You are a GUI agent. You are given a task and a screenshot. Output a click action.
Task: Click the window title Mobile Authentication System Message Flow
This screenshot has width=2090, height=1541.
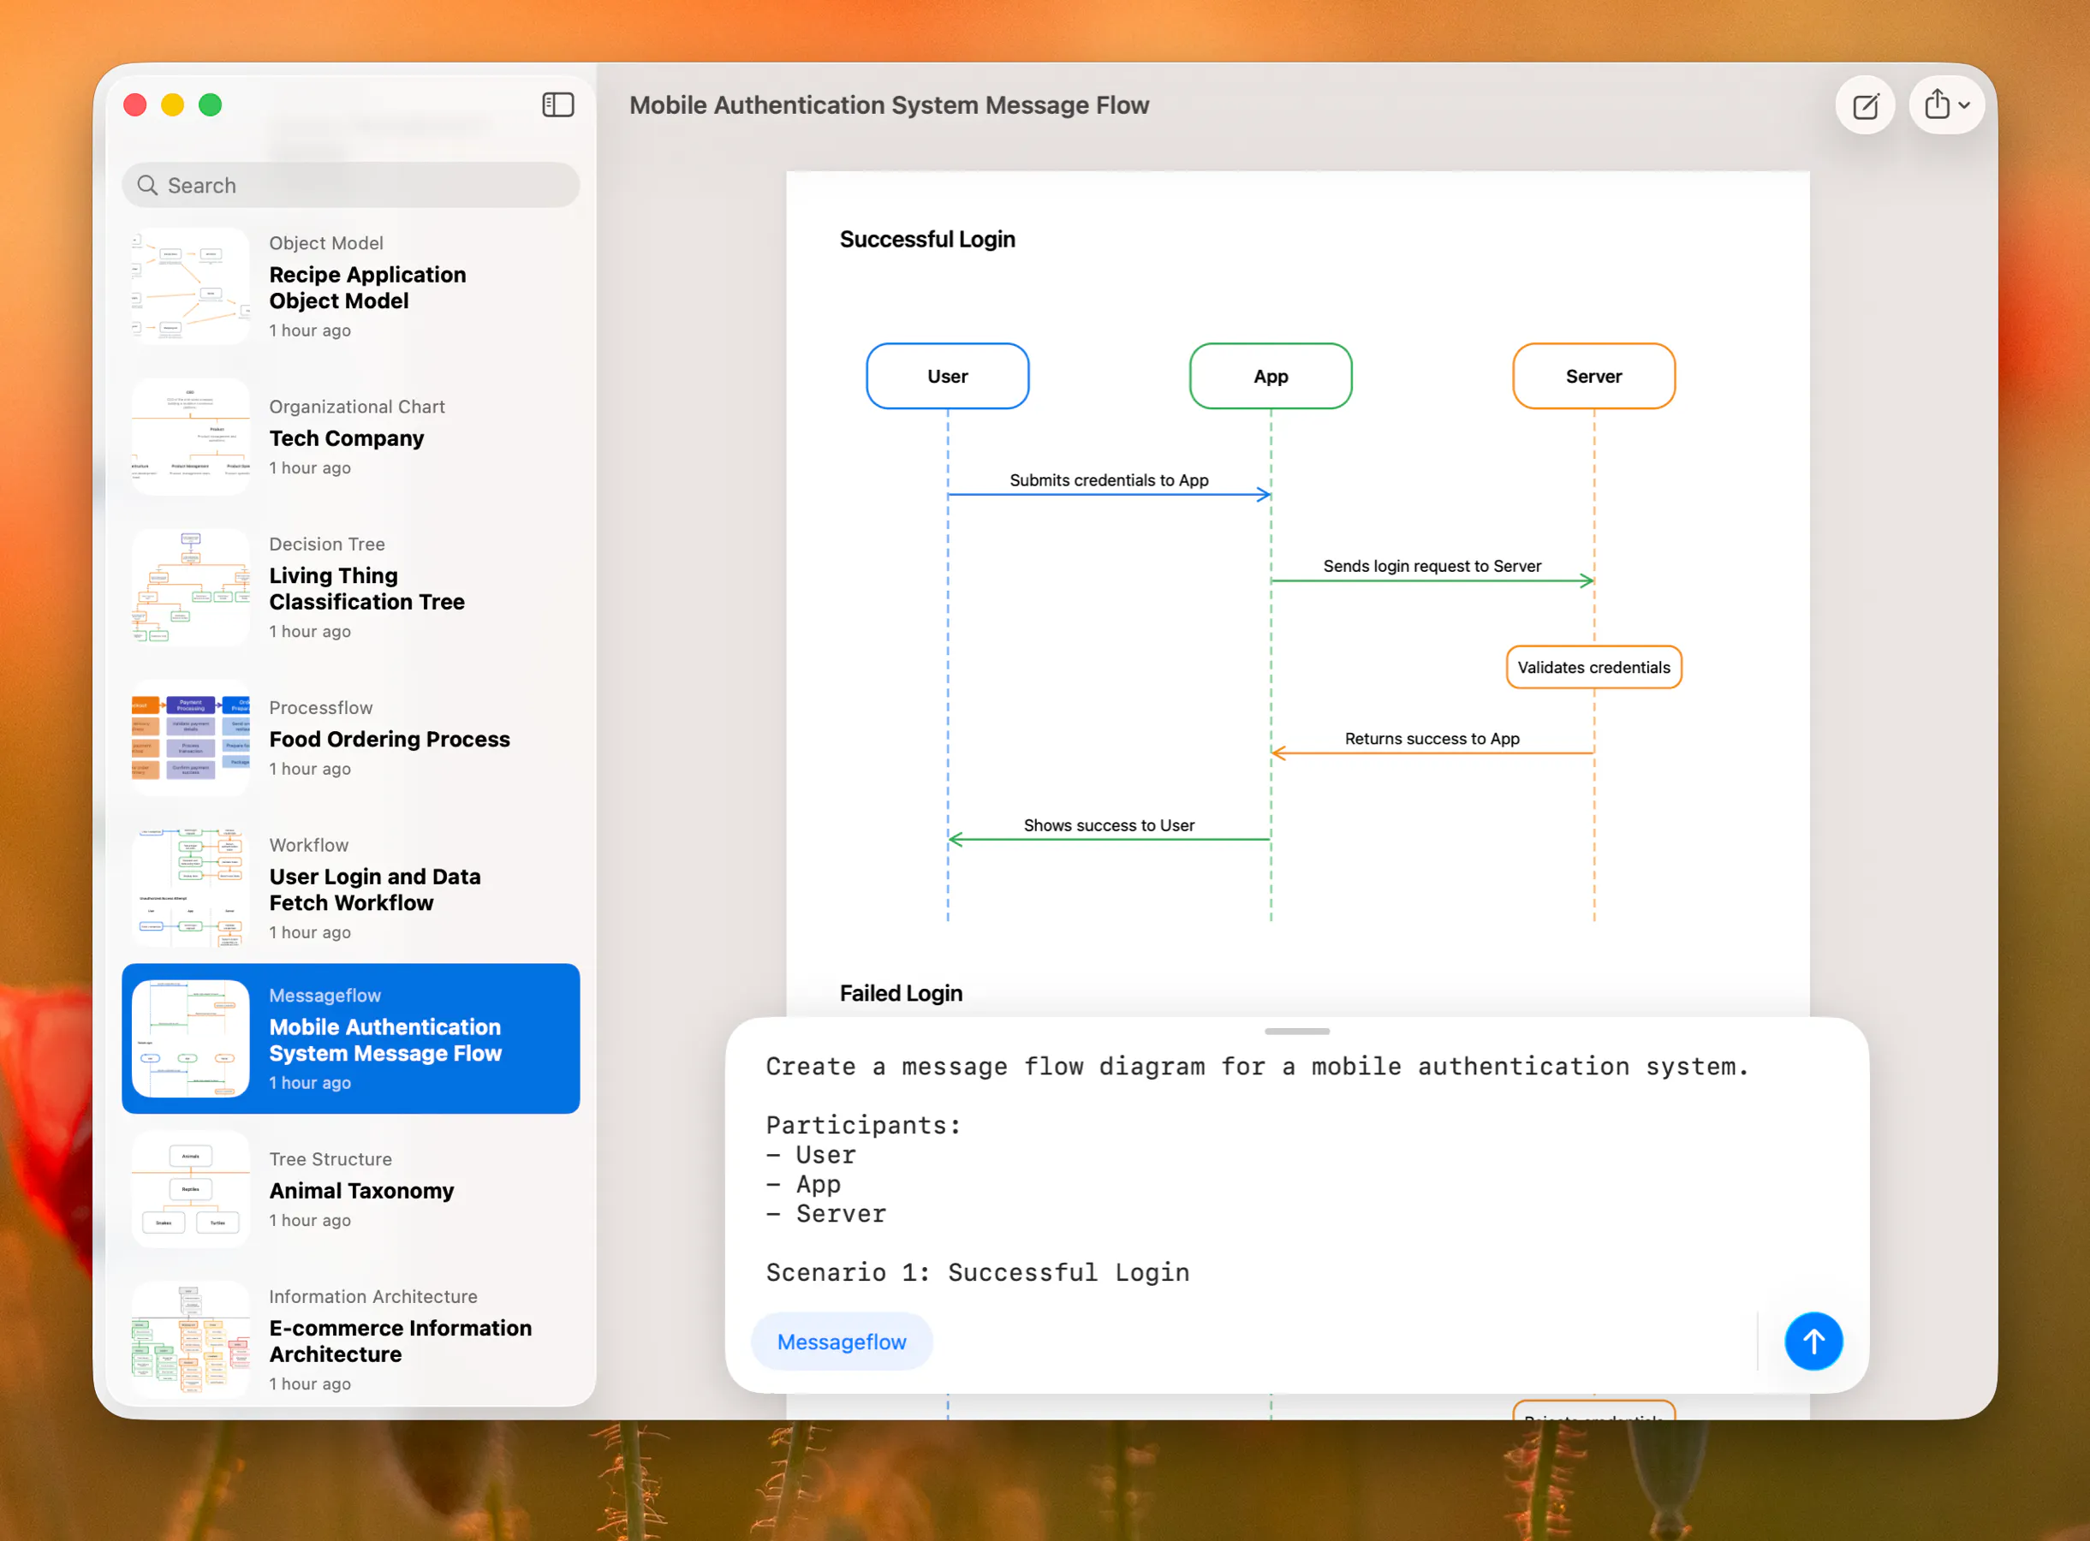pos(890,105)
